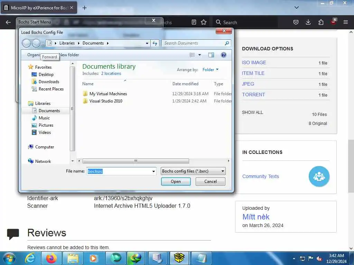
Task: Open the ISO IMAGE download link
Action: coord(254,63)
